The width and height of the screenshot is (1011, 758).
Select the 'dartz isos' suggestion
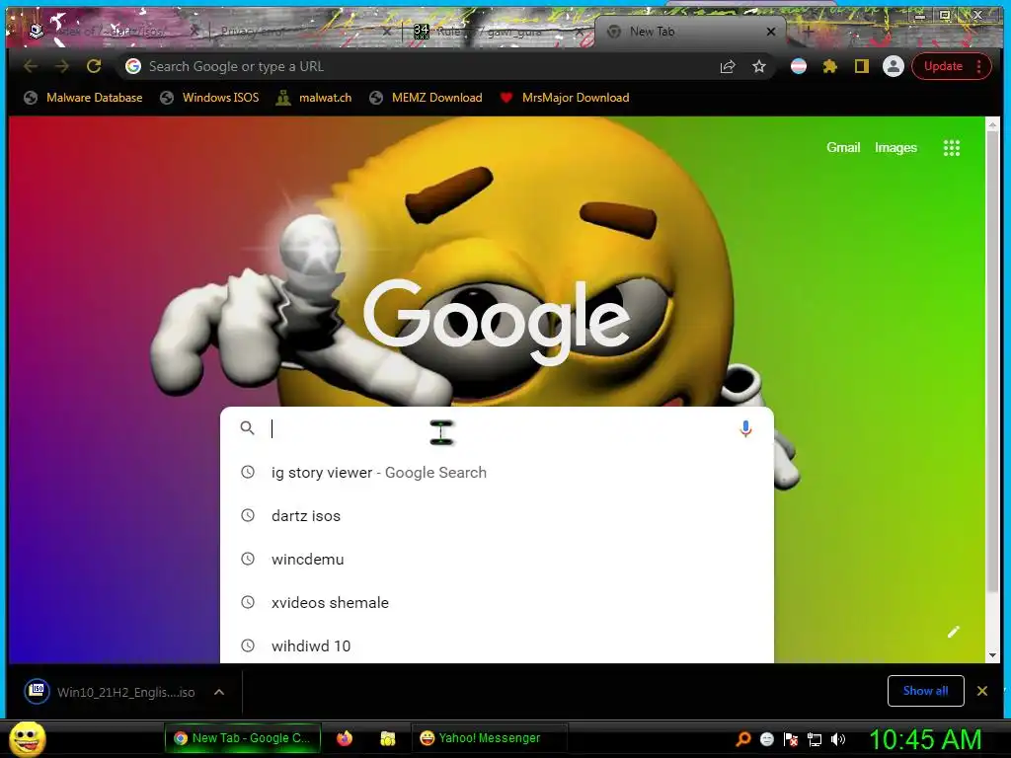coord(497,515)
